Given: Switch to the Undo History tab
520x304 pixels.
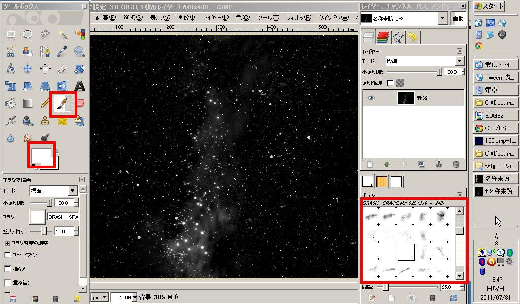Looking at the screenshot, I should click(x=413, y=37).
